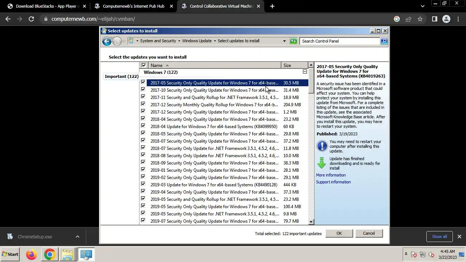The image size is (466, 262).
Task: Uncheck the 2018-04 Update KB4099950 checkbox
Action: pos(143,126)
